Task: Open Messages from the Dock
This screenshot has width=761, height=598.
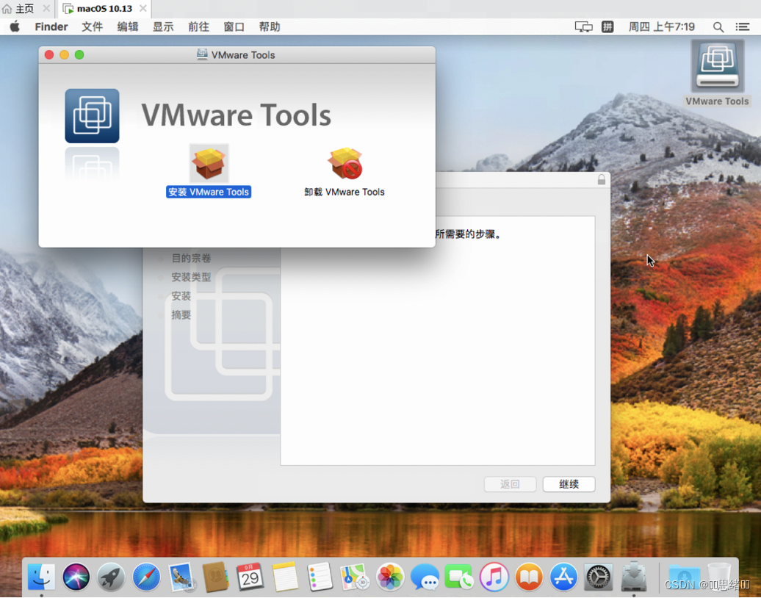Action: 425,577
